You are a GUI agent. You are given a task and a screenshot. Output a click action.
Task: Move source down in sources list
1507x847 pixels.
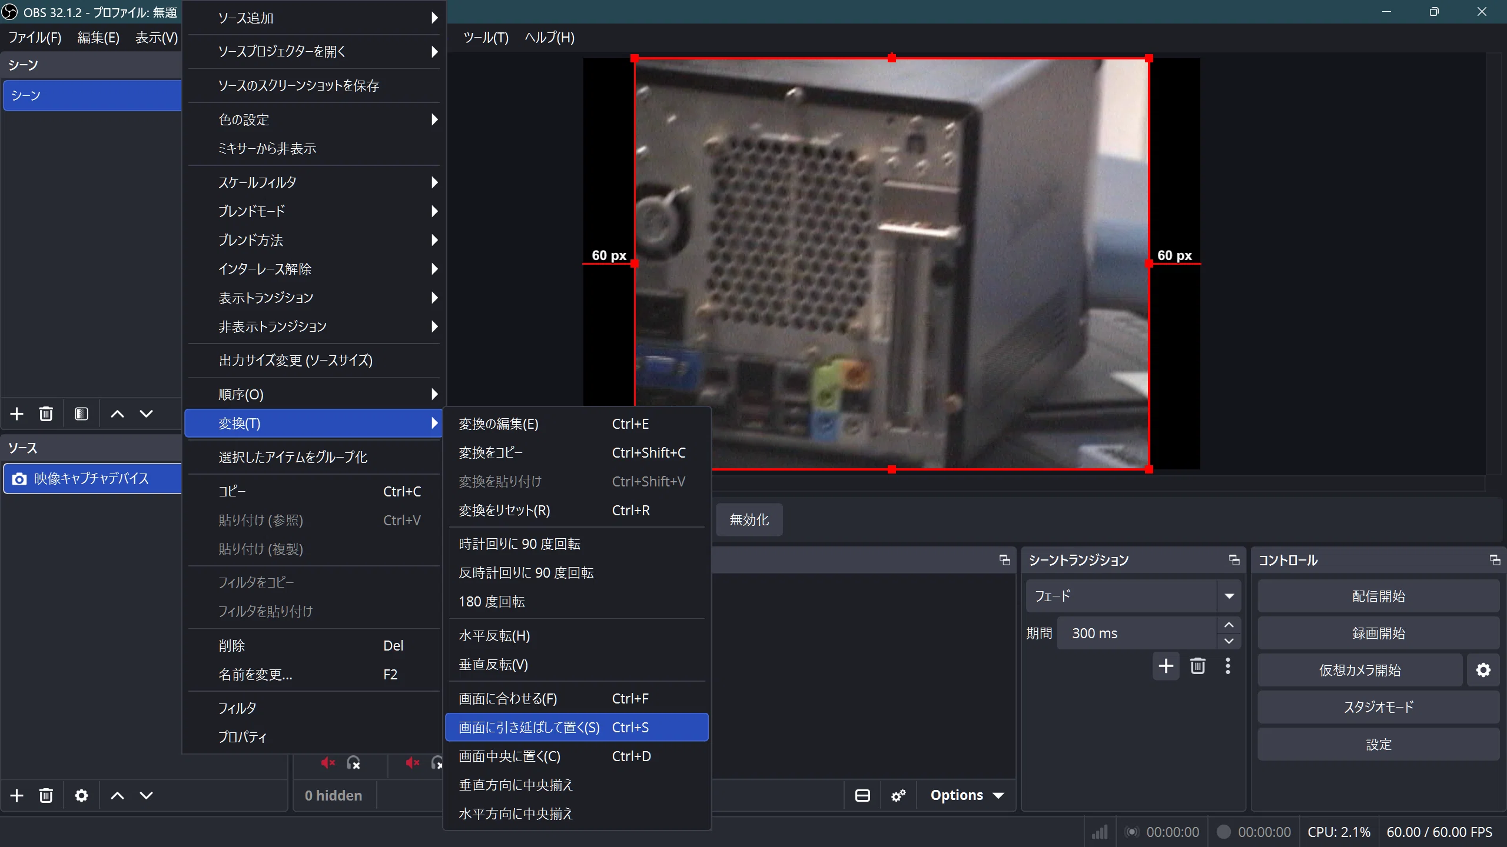tap(146, 796)
